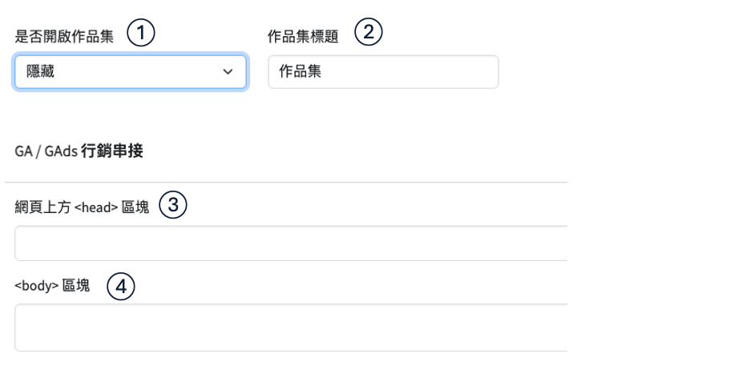Image resolution: width=747 pixels, height=374 pixels.
Task: Click the selected 隱藏 option text
Action: pos(41,72)
